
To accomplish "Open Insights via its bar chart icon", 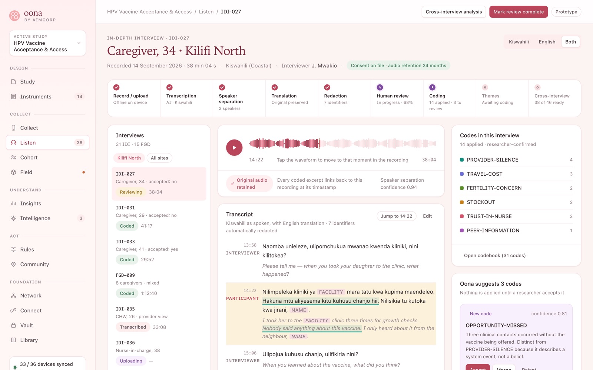I will click(x=13, y=203).
